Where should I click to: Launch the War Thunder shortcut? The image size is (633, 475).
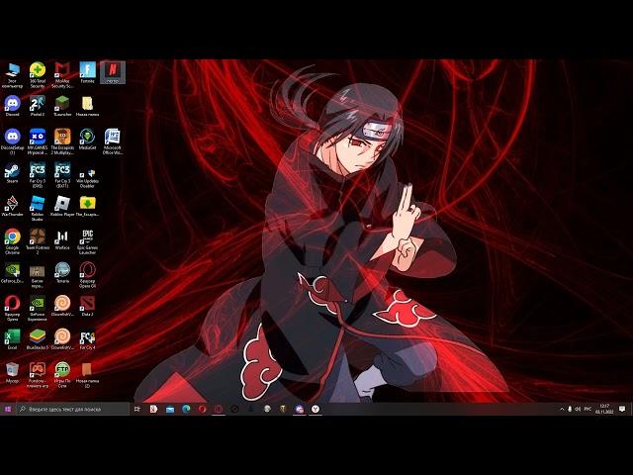[12, 207]
